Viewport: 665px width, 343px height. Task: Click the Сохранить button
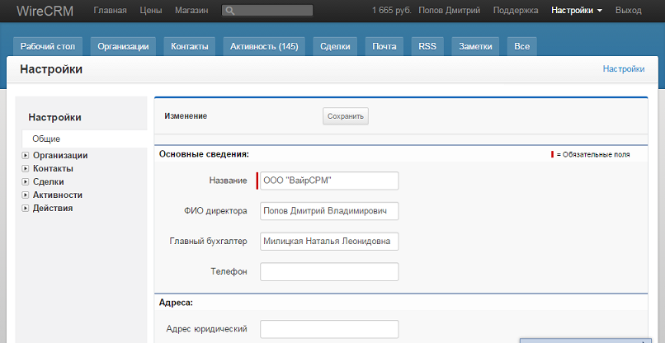coord(346,116)
